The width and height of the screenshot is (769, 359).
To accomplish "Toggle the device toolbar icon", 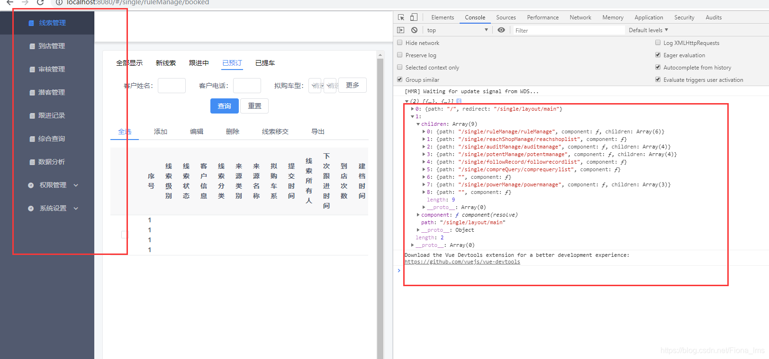I will pos(414,18).
